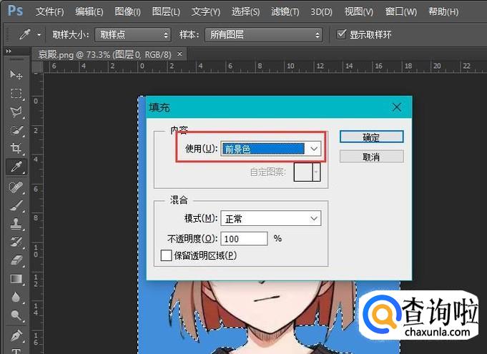Open the 文字(Y) menu

coord(206,11)
